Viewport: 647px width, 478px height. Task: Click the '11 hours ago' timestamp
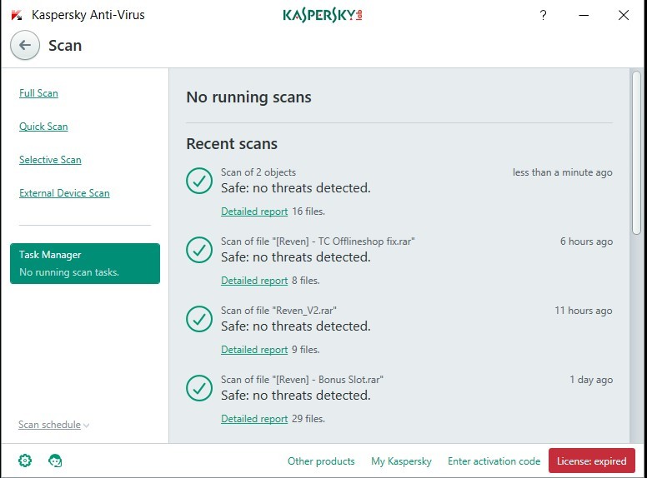584,311
